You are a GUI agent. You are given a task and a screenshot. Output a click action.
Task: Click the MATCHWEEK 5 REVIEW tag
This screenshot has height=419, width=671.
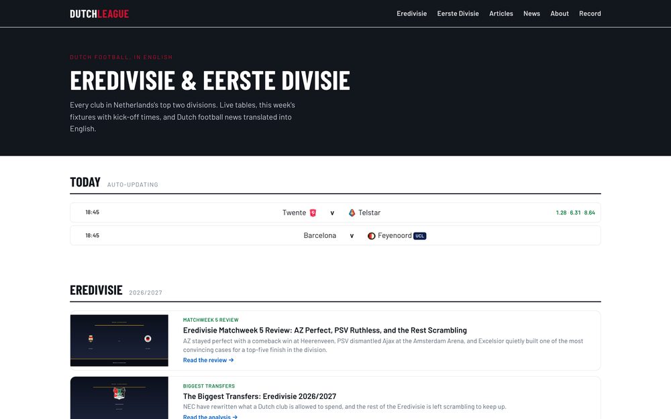[211, 320]
